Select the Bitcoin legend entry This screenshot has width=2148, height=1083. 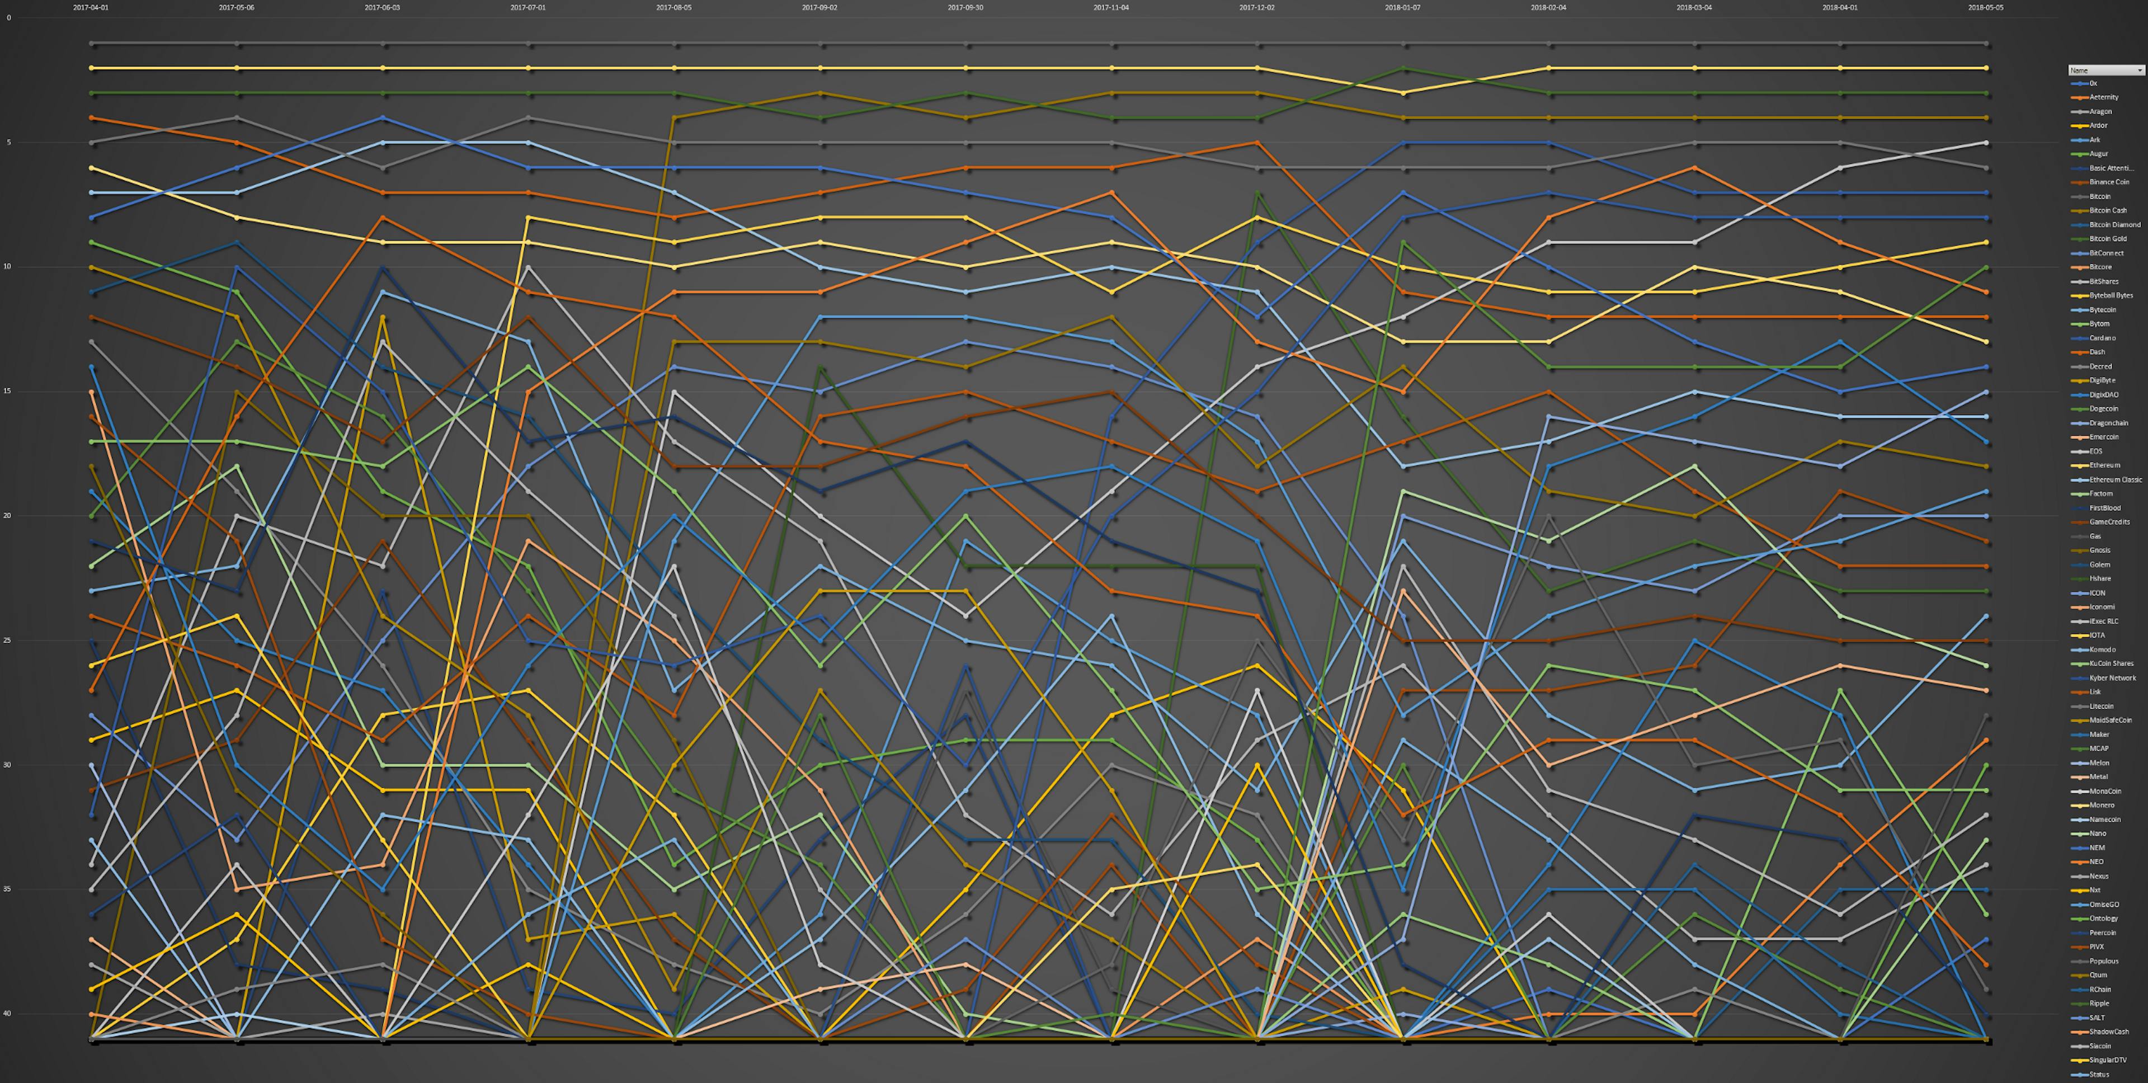click(2100, 197)
